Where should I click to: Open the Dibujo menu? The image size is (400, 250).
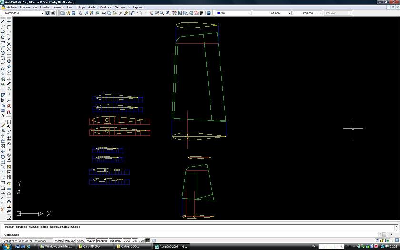[x=80, y=7]
